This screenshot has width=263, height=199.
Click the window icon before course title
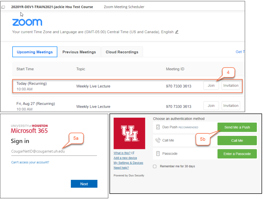point(3,7)
